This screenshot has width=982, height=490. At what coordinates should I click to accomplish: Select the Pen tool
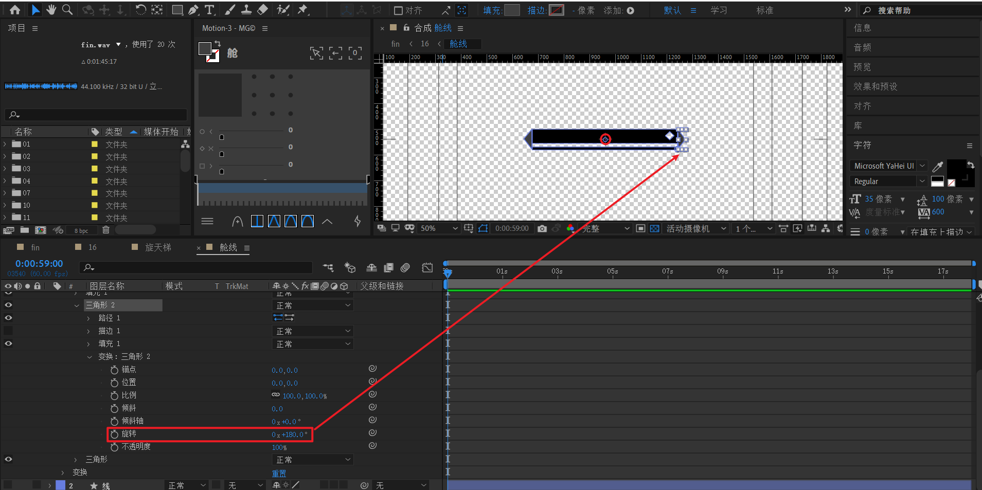(x=193, y=10)
